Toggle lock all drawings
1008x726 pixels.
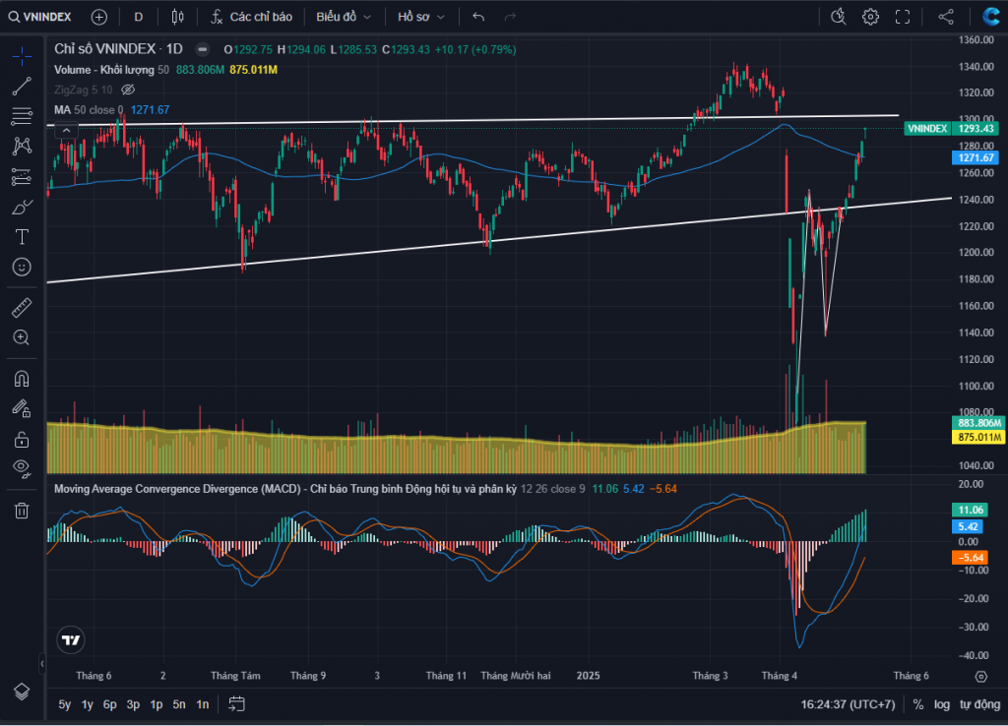pos(22,440)
